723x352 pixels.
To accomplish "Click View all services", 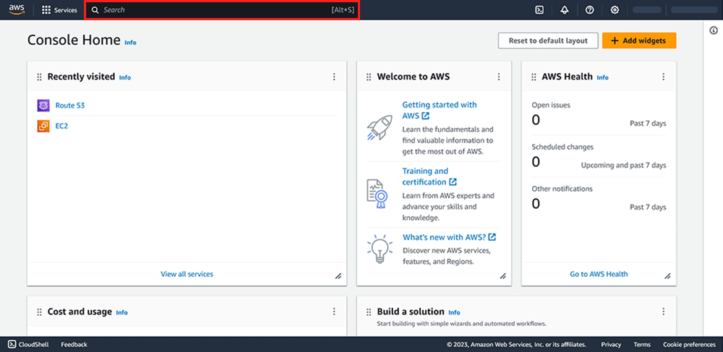I will [x=187, y=274].
